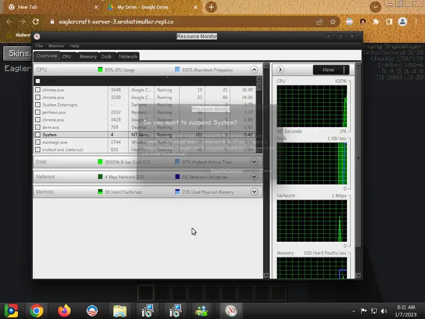This screenshot has width=425, height=319.
Task: Toggle the select-all processes checkbox in header
Action: click(38, 81)
